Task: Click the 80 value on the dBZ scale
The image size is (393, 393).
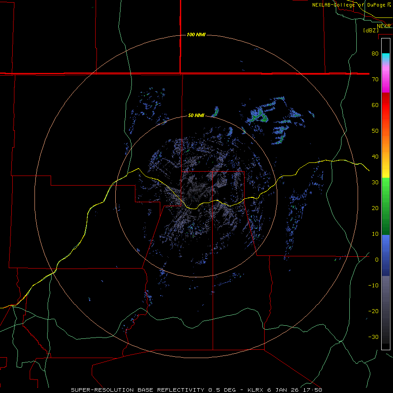Action: pos(375,54)
